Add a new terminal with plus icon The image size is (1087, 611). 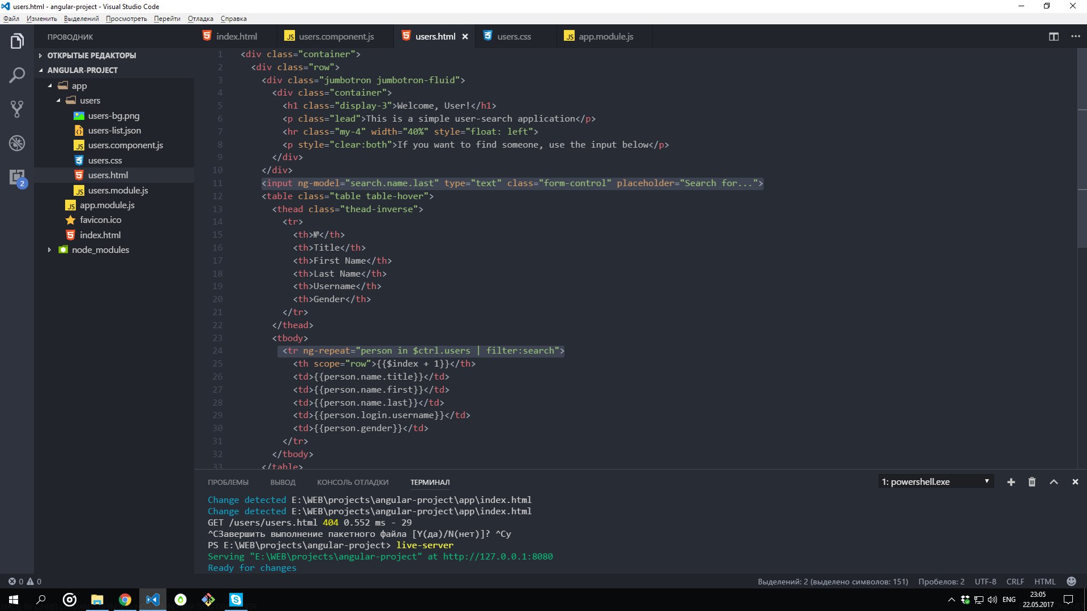(1011, 482)
